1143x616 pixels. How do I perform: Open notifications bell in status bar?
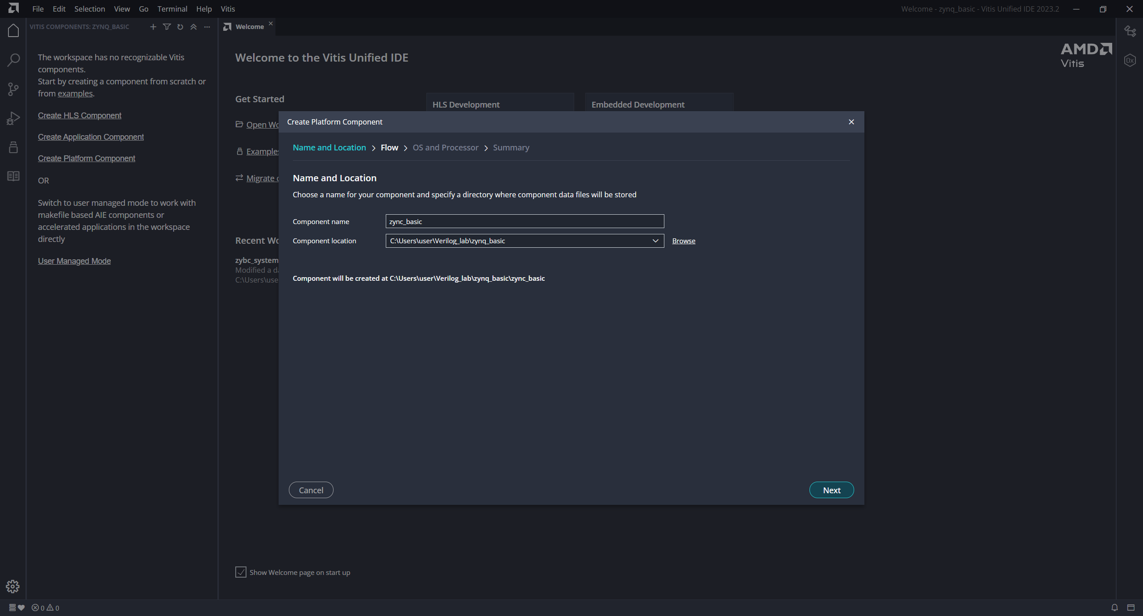[1114, 608]
